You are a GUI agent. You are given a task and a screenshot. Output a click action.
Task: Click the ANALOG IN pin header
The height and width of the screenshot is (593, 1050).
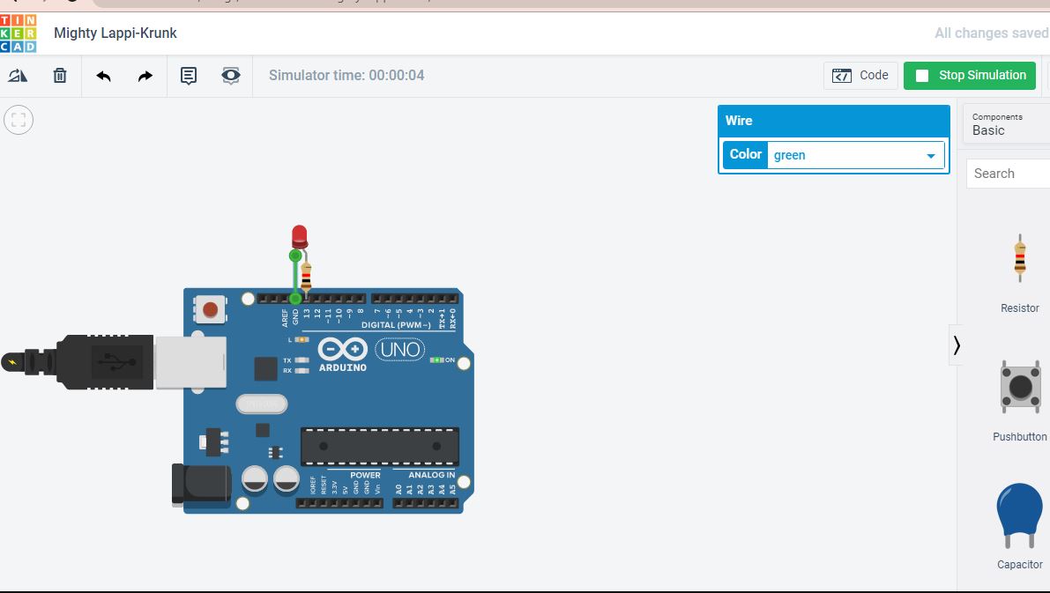click(425, 502)
